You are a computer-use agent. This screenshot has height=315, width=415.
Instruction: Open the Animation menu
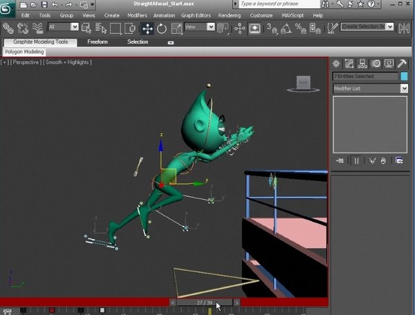[x=164, y=15]
